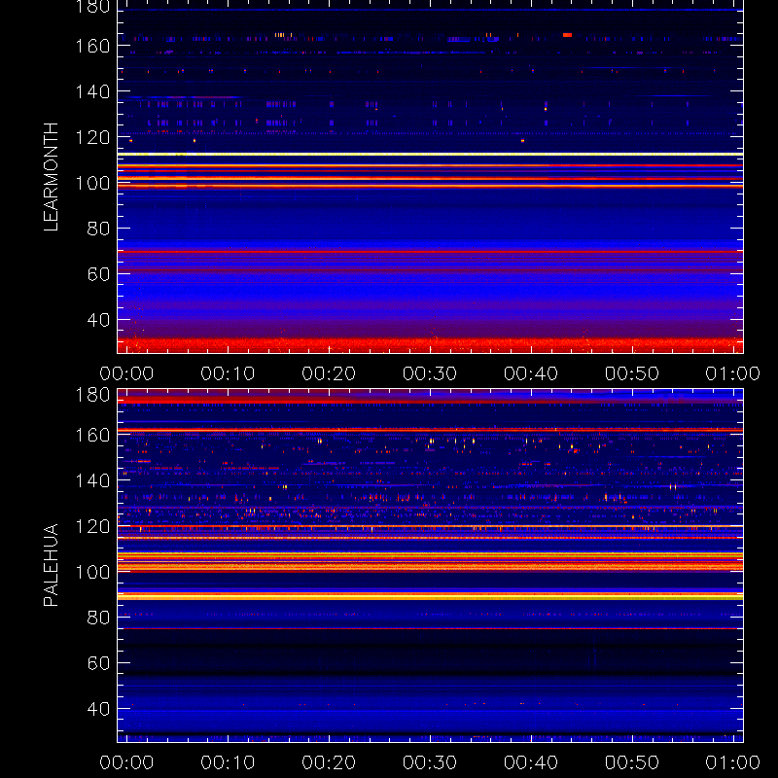Image resolution: width=778 pixels, height=778 pixels.
Task: Click the 00:20 time label of the Learmonth plot
Action: [x=329, y=373]
